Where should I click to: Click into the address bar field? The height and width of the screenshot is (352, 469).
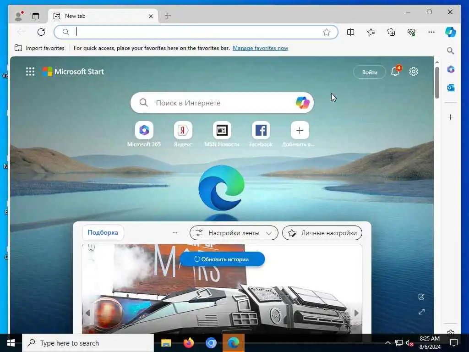(196, 32)
